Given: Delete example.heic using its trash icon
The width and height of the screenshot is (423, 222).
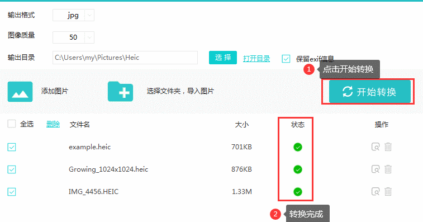Looking at the screenshot, I should click(x=388, y=147).
